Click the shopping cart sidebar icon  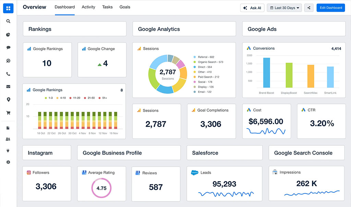[x=8, y=113]
